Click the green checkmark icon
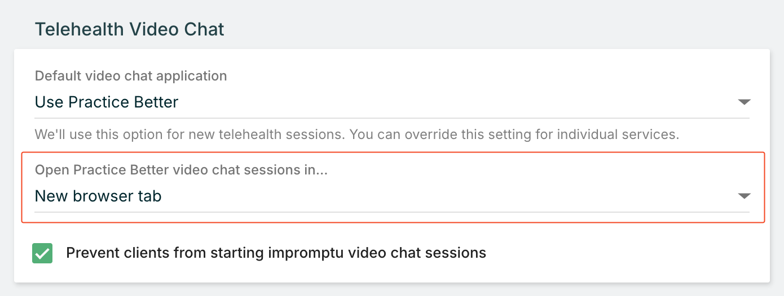 (42, 253)
